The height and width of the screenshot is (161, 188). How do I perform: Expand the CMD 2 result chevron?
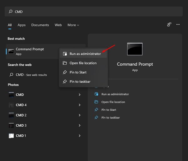point(80,115)
